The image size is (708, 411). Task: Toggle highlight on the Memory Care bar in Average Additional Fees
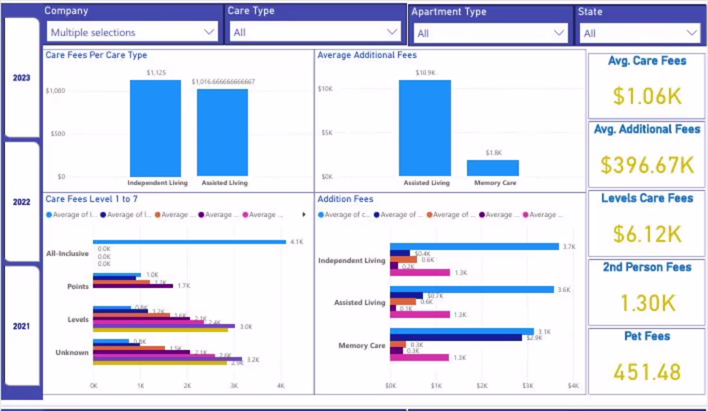[494, 169]
